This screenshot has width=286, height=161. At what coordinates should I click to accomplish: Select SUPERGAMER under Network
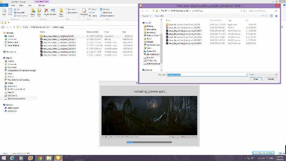coord(13,108)
